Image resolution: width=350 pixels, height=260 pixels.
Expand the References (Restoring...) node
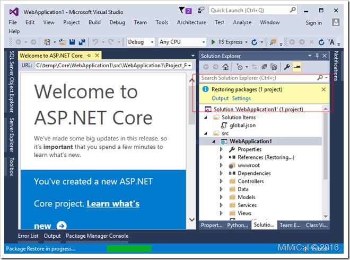(x=221, y=157)
